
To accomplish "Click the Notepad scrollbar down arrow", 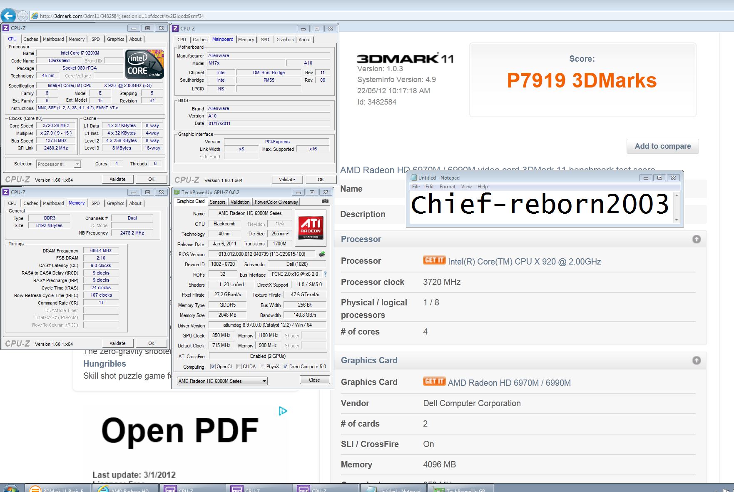I will (676, 220).
